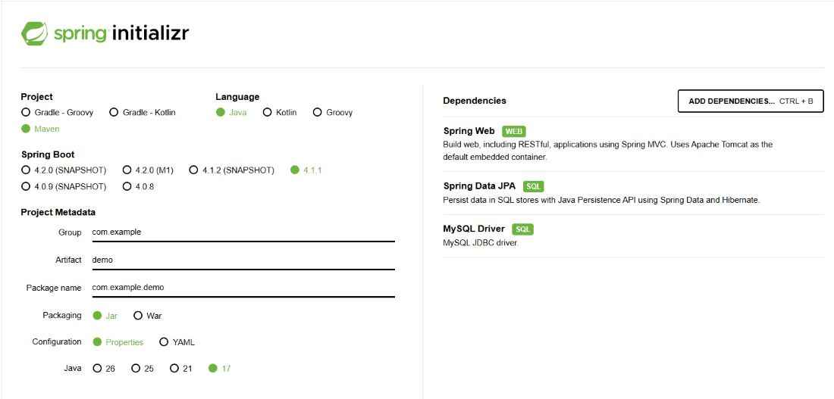Click the Spring Web dependency entry
This screenshot has height=399, width=834.
[x=633, y=143]
